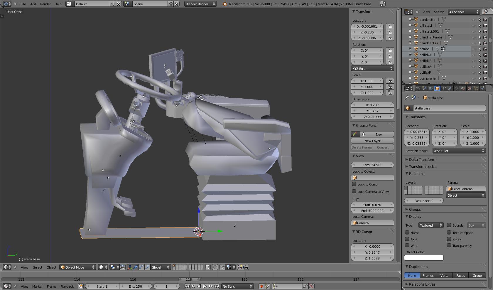Viewport: 493px width, 290px height.
Task: Click the grease pencil New button
Action: click(x=376, y=134)
